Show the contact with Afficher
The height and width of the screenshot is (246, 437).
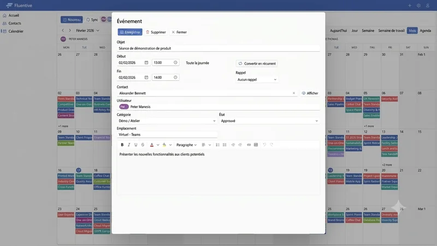pyautogui.click(x=310, y=93)
